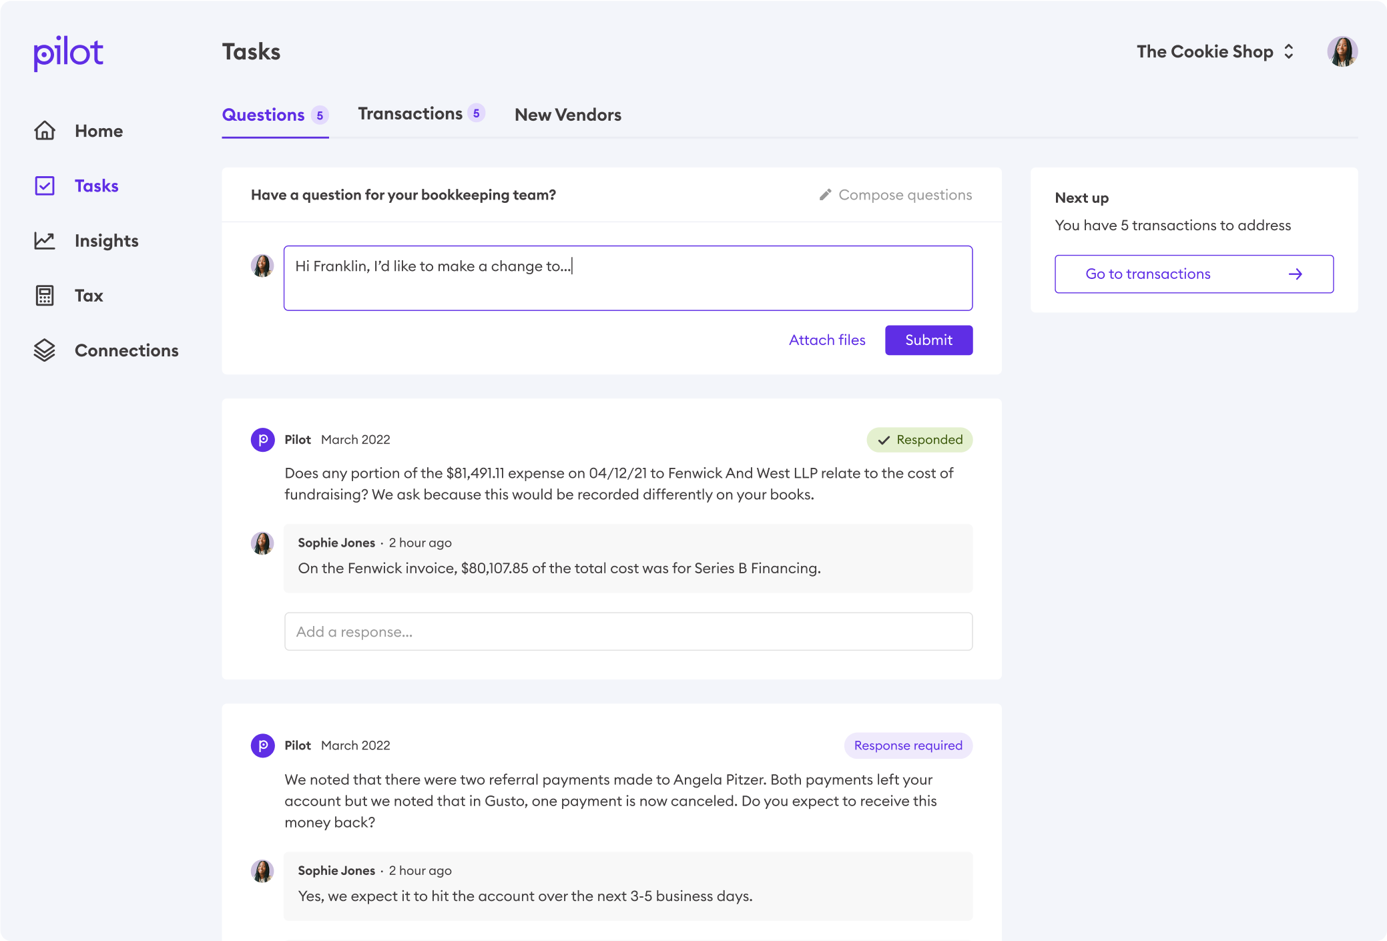
Task: Click the Submit button
Action: pos(928,340)
